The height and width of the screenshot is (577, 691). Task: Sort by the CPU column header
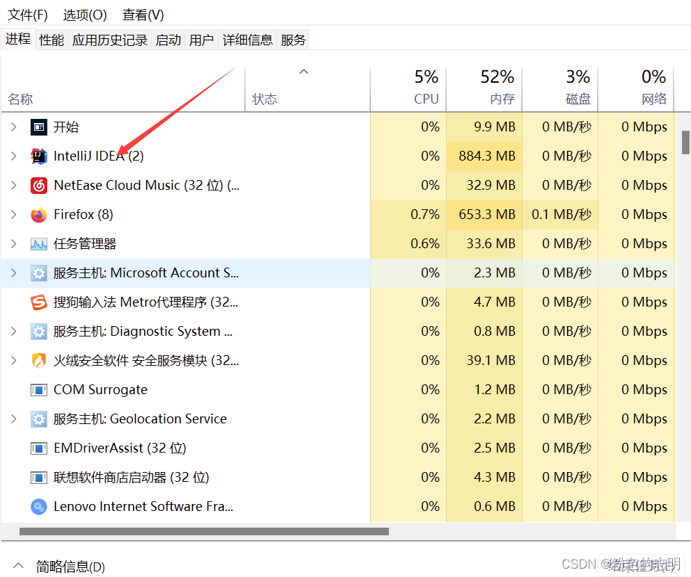pos(408,90)
